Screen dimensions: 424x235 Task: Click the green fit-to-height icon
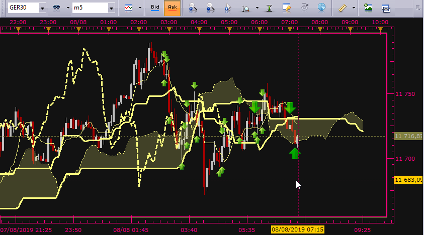click(269, 8)
